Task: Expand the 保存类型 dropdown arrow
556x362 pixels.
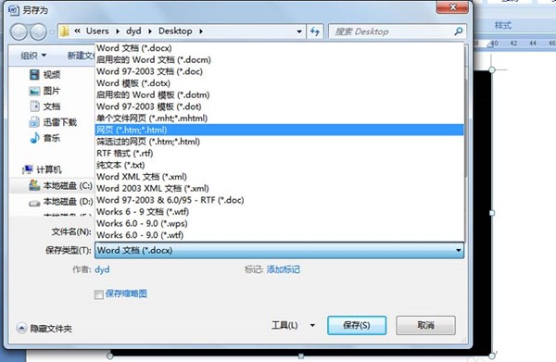Action: (x=458, y=250)
